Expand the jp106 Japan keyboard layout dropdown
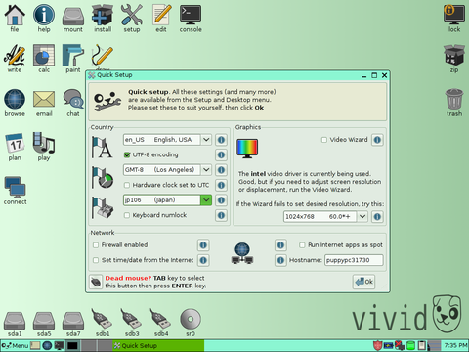The image size is (469, 352). 206,200
